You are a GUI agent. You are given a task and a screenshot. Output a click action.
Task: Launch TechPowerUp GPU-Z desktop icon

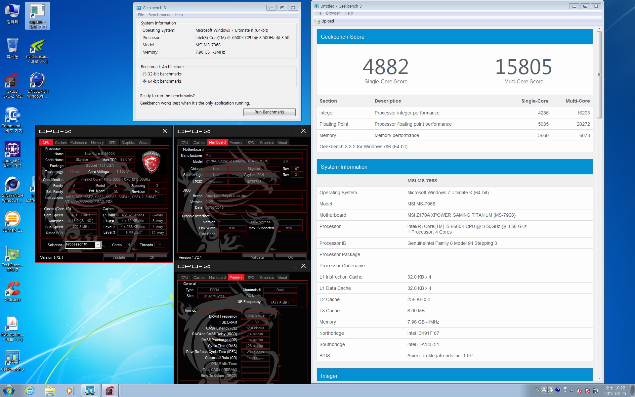pos(12,259)
